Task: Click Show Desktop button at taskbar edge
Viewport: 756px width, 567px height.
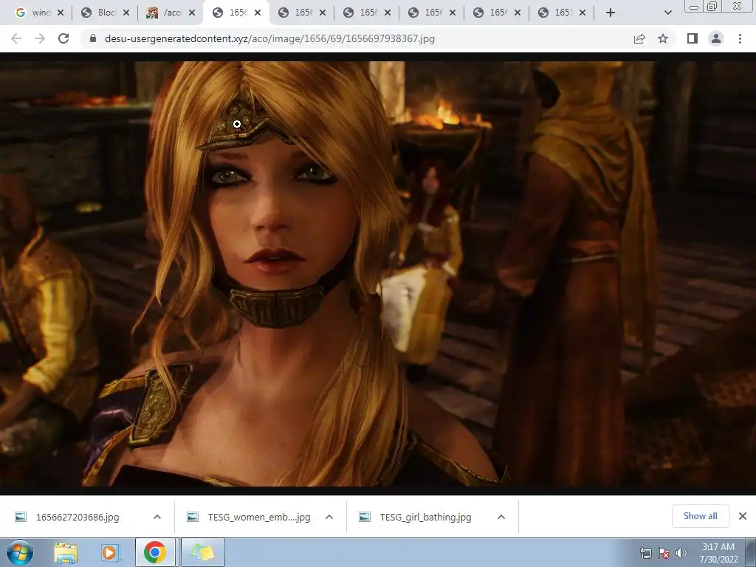Action: tap(751, 552)
